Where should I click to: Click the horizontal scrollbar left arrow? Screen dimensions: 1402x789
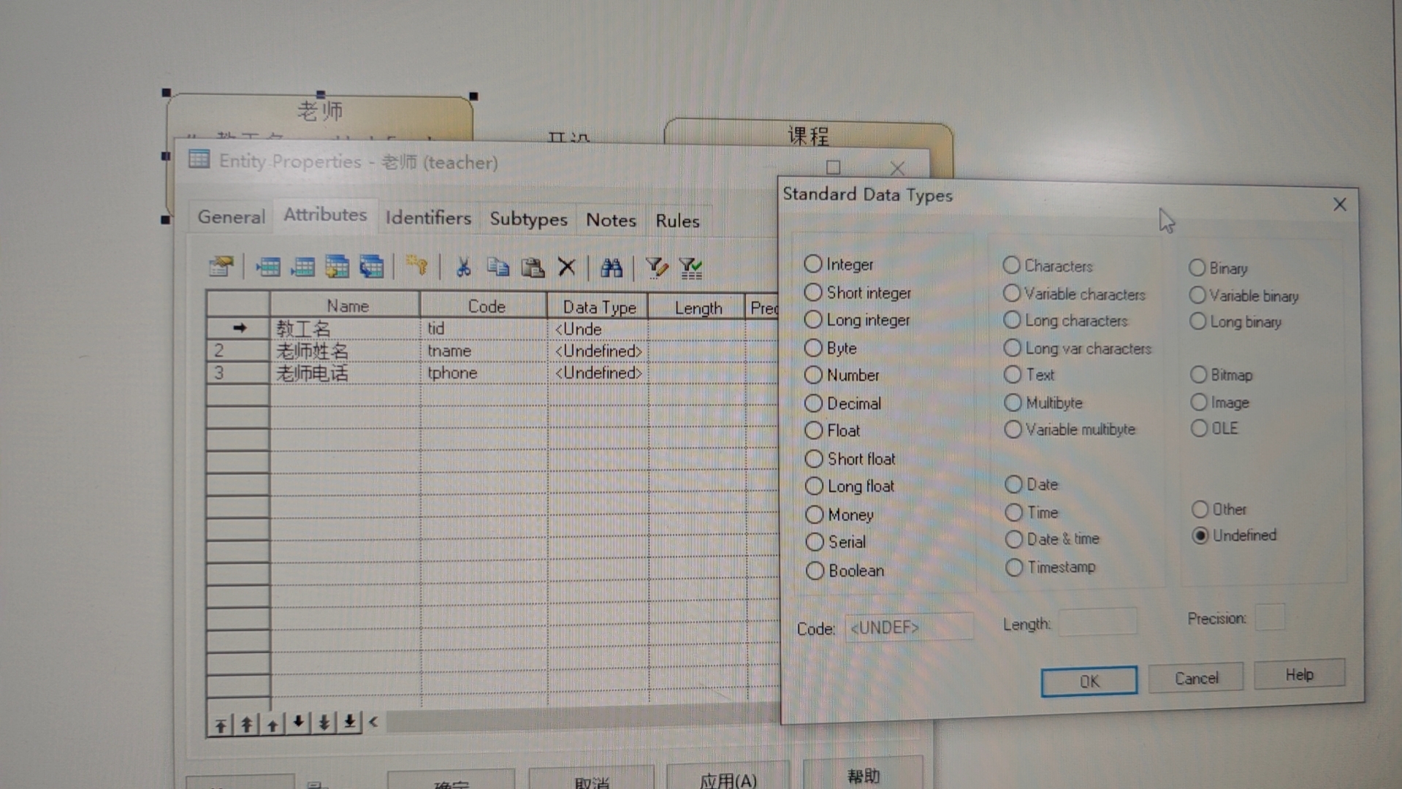(373, 723)
